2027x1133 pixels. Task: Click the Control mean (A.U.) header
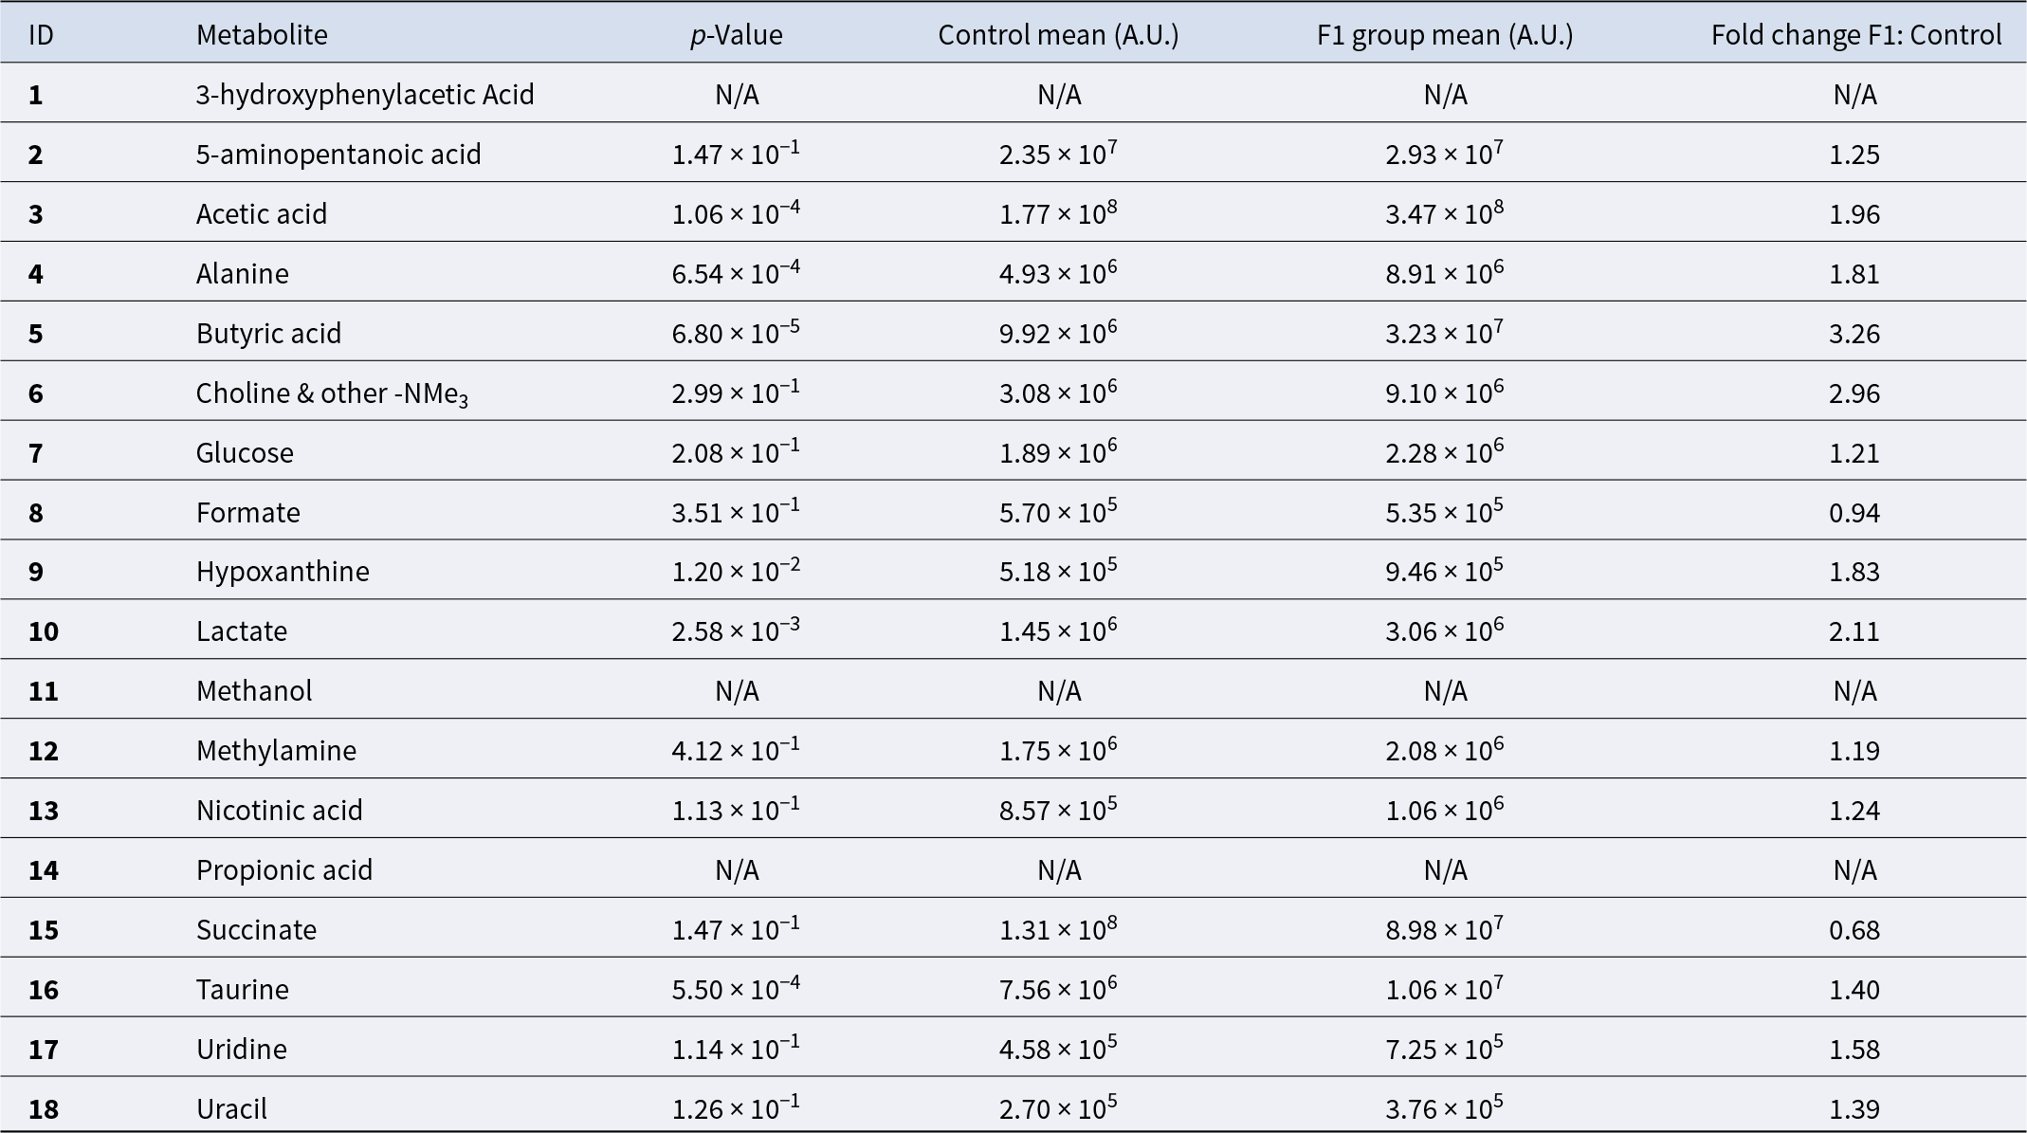[1058, 35]
